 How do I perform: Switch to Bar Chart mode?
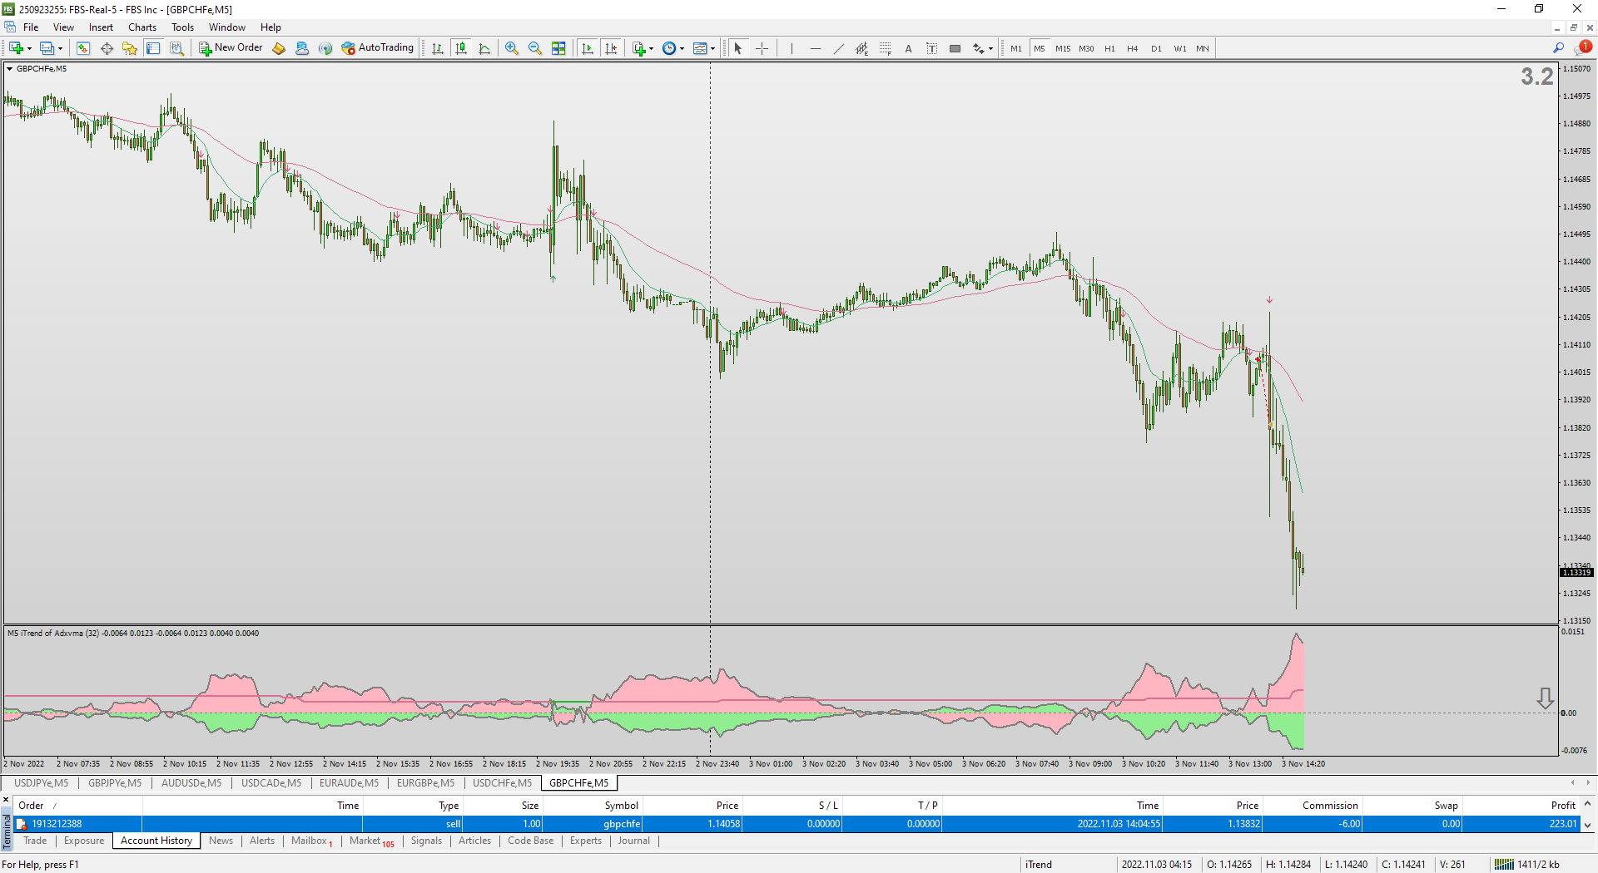pos(438,48)
